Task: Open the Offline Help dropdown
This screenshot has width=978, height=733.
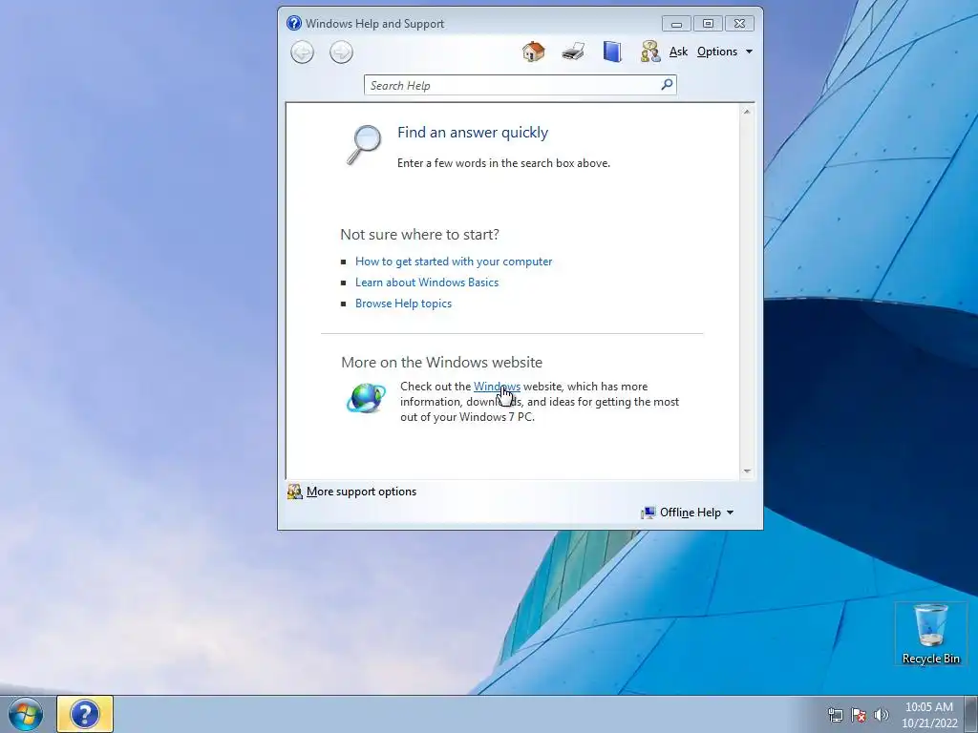Action: (688, 513)
